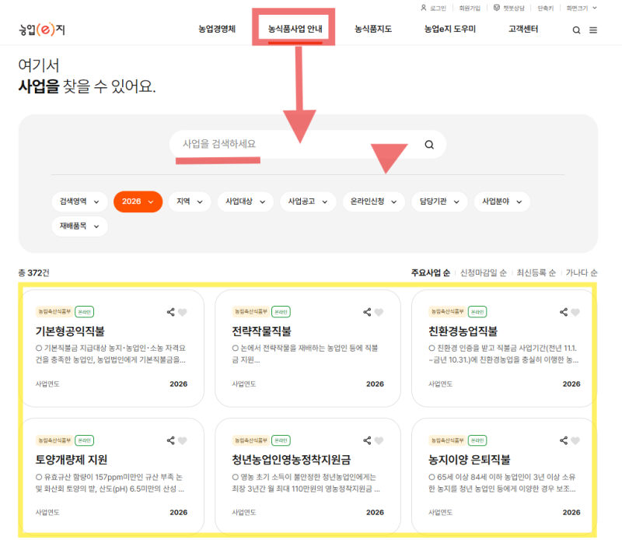622x540 pixels.
Task: Favorite 청년농업인영농정착지원금 with the heart
Action: pos(379,440)
